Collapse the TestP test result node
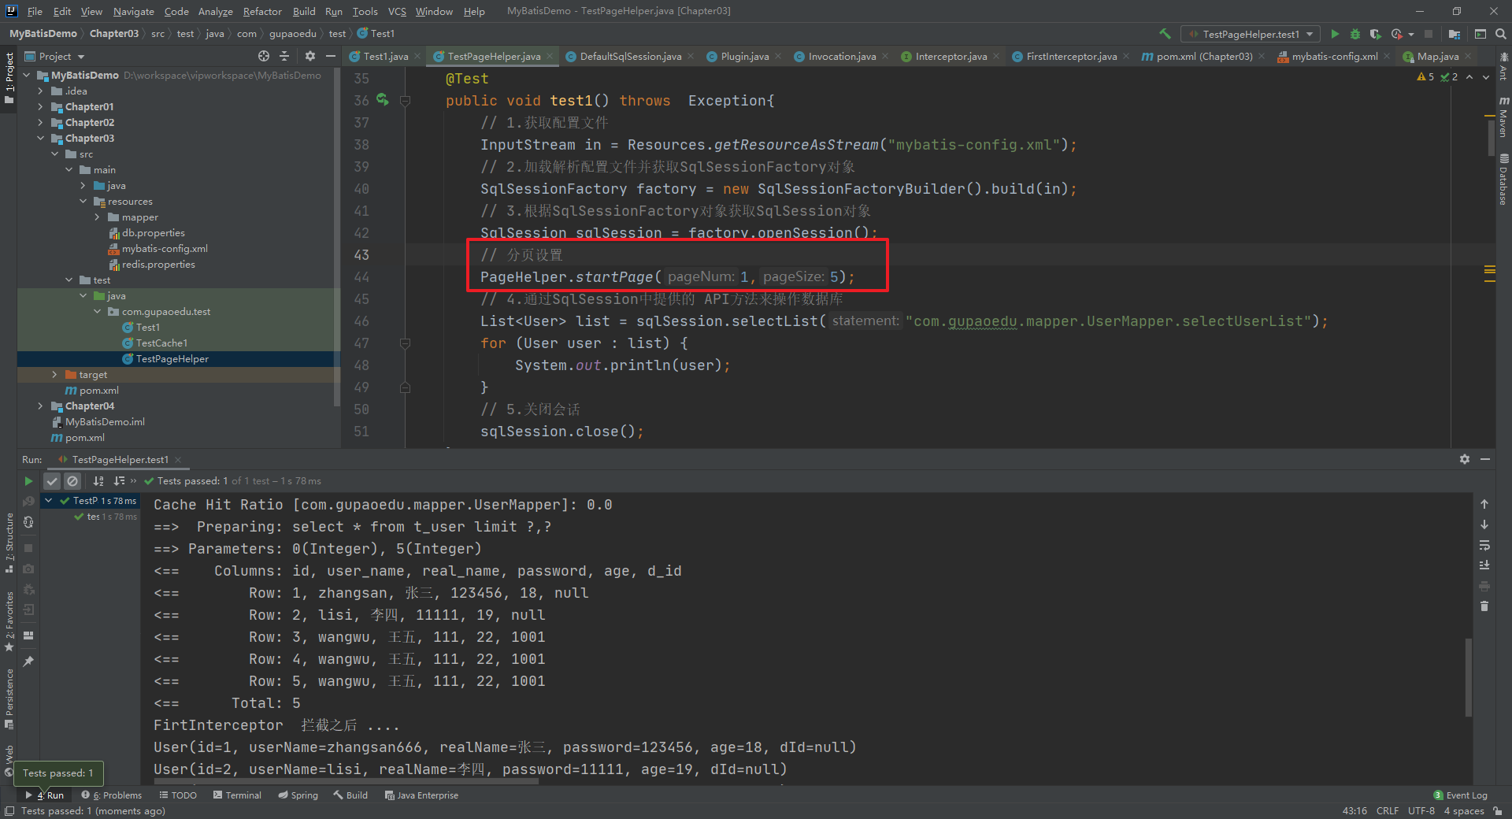 (x=49, y=500)
